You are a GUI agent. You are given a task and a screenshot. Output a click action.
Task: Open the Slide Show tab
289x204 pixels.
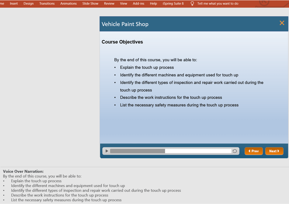coord(90,4)
